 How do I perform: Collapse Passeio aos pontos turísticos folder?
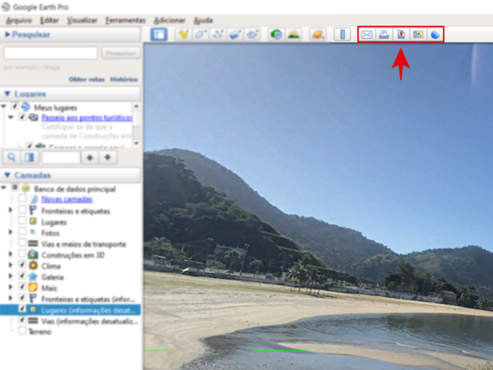click(11, 117)
